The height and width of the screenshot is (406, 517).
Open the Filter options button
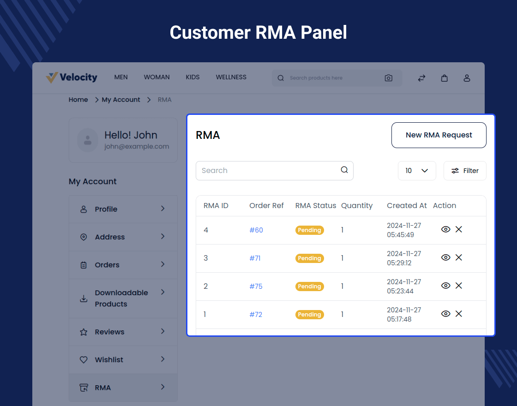coord(464,171)
